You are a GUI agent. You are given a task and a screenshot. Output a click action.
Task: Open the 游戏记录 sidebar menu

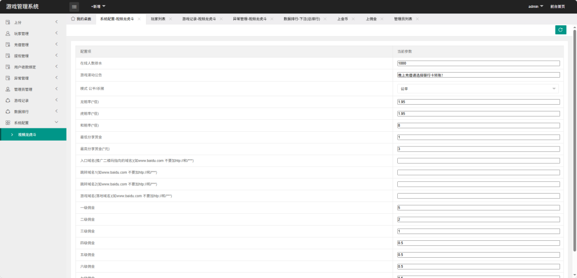[33, 100]
